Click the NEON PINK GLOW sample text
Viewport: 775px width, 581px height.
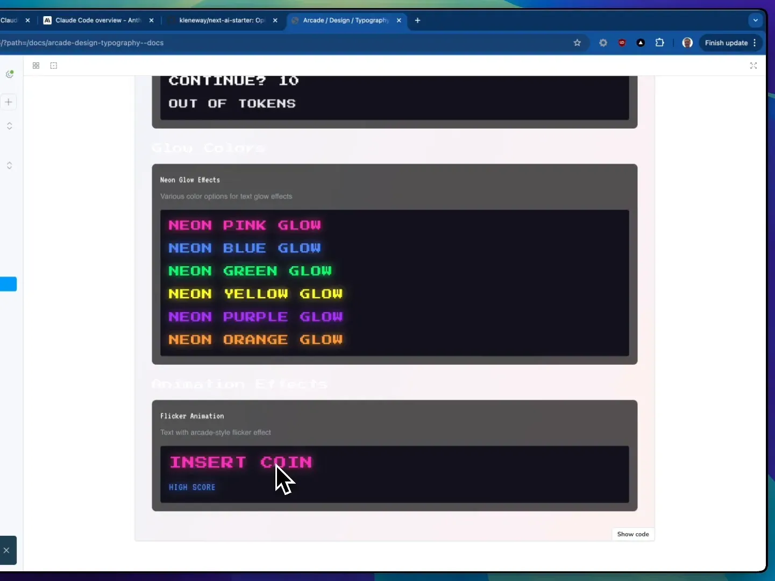pos(245,225)
